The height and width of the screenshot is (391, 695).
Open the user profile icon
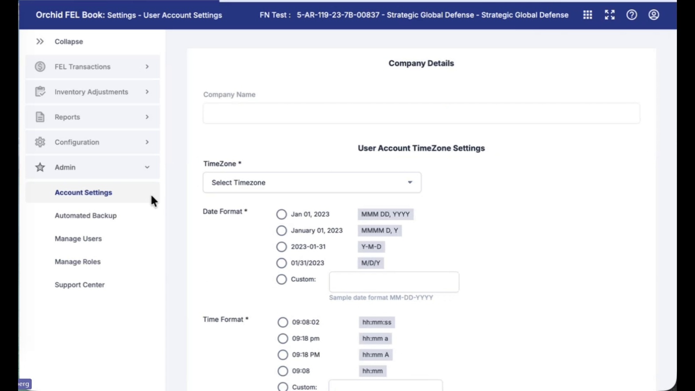click(x=654, y=15)
